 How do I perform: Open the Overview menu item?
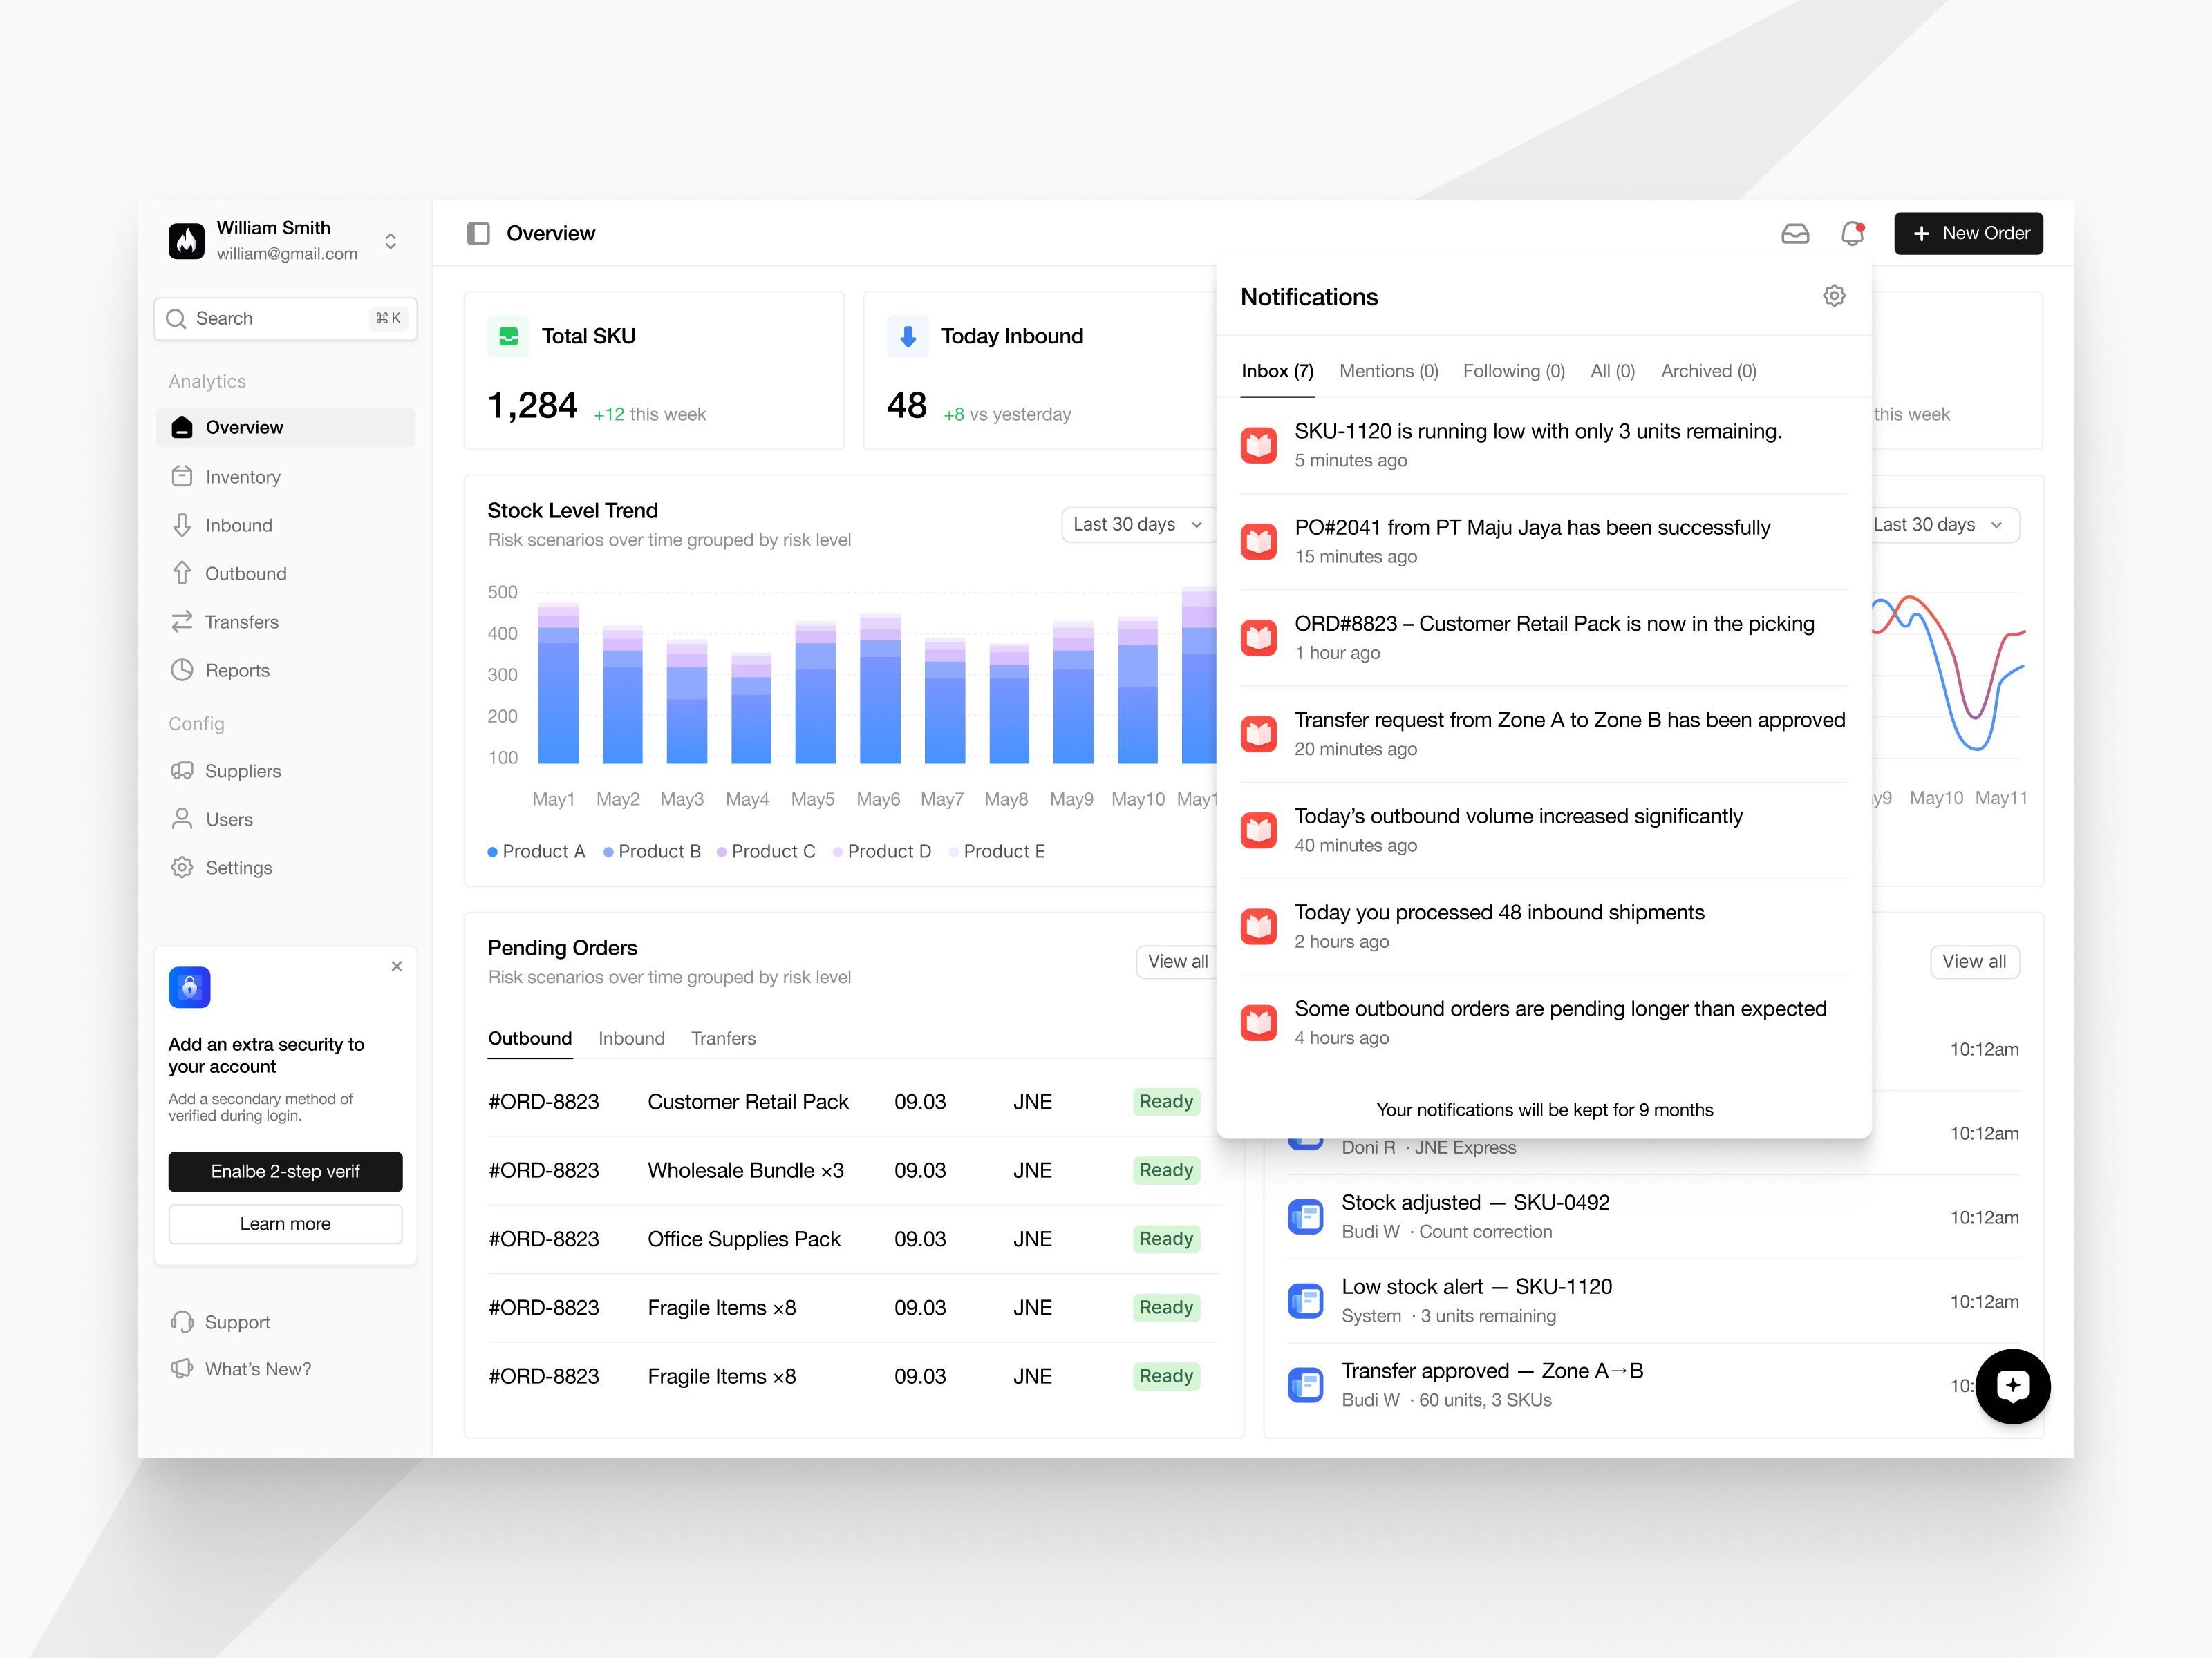click(x=285, y=427)
